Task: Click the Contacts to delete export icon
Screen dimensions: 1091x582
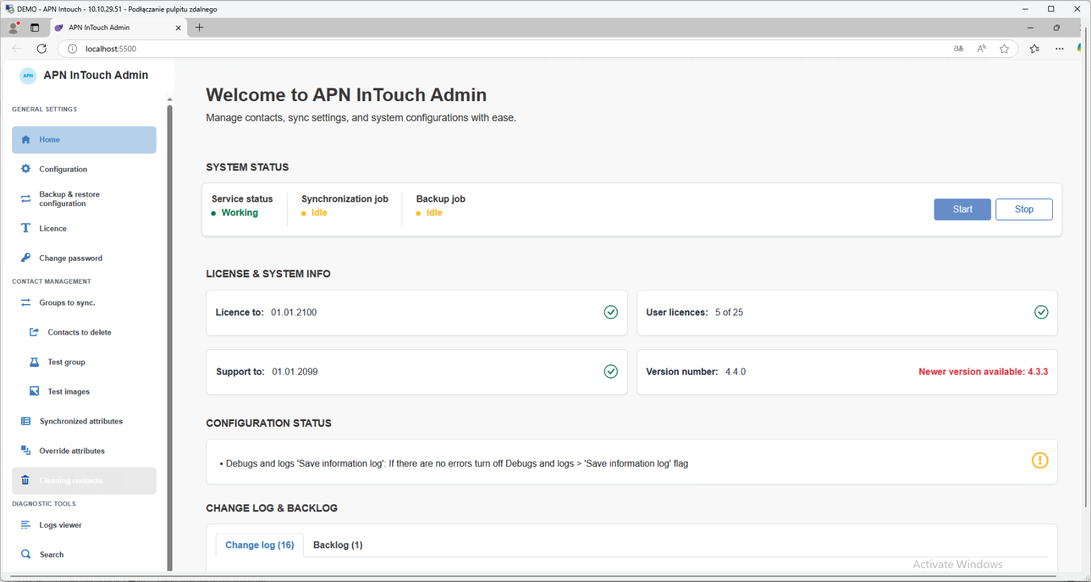Action: tap(34, 332)
